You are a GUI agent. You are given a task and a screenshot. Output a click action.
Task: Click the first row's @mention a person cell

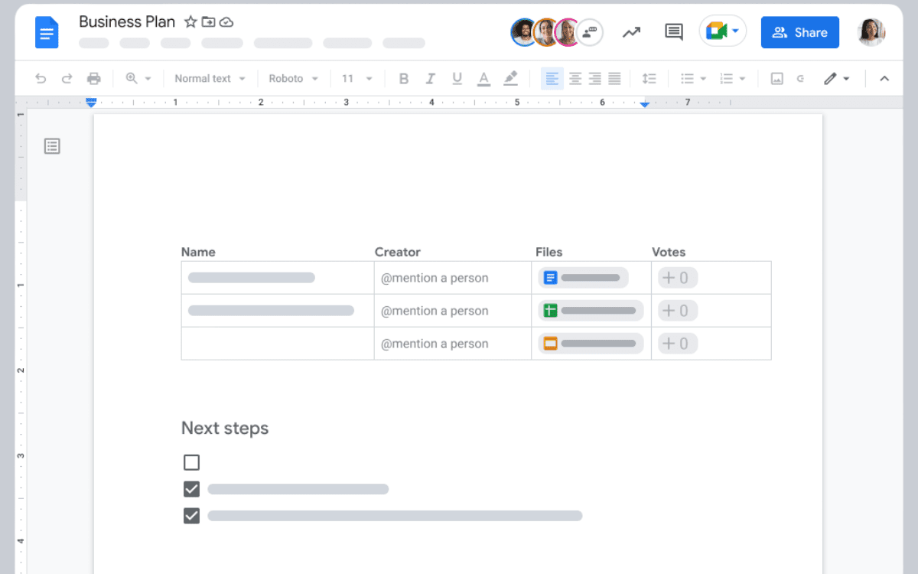453,278
